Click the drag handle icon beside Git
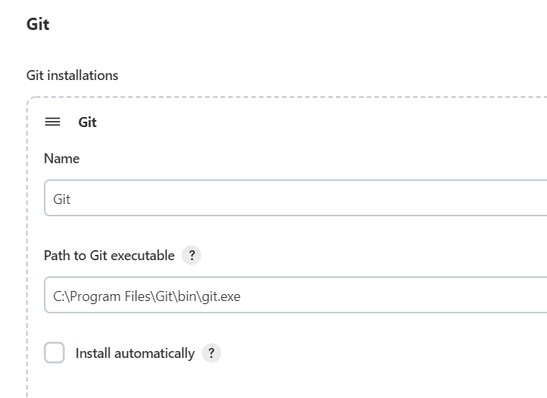Screen dimensions: 547x398 point(52,122)
